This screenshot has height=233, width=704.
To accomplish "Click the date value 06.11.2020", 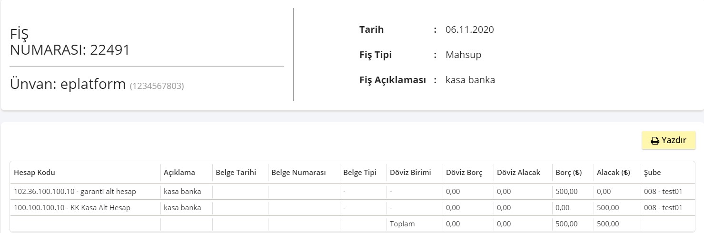I will (470, 29).
